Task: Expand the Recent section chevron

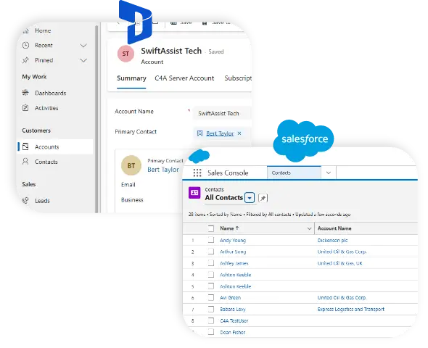Action: point(83,45)
